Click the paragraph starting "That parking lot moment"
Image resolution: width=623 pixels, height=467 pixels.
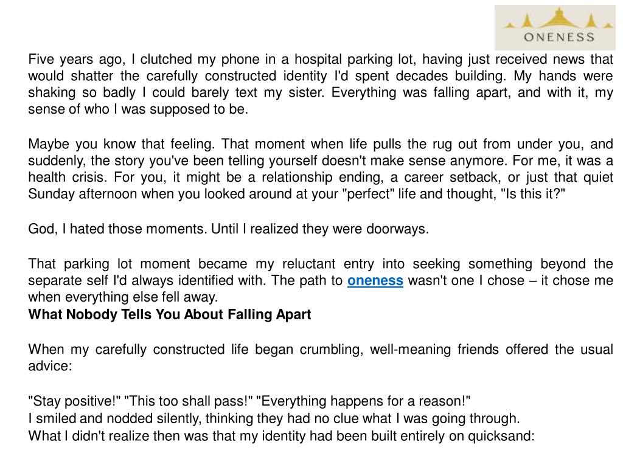coord(321,280)
